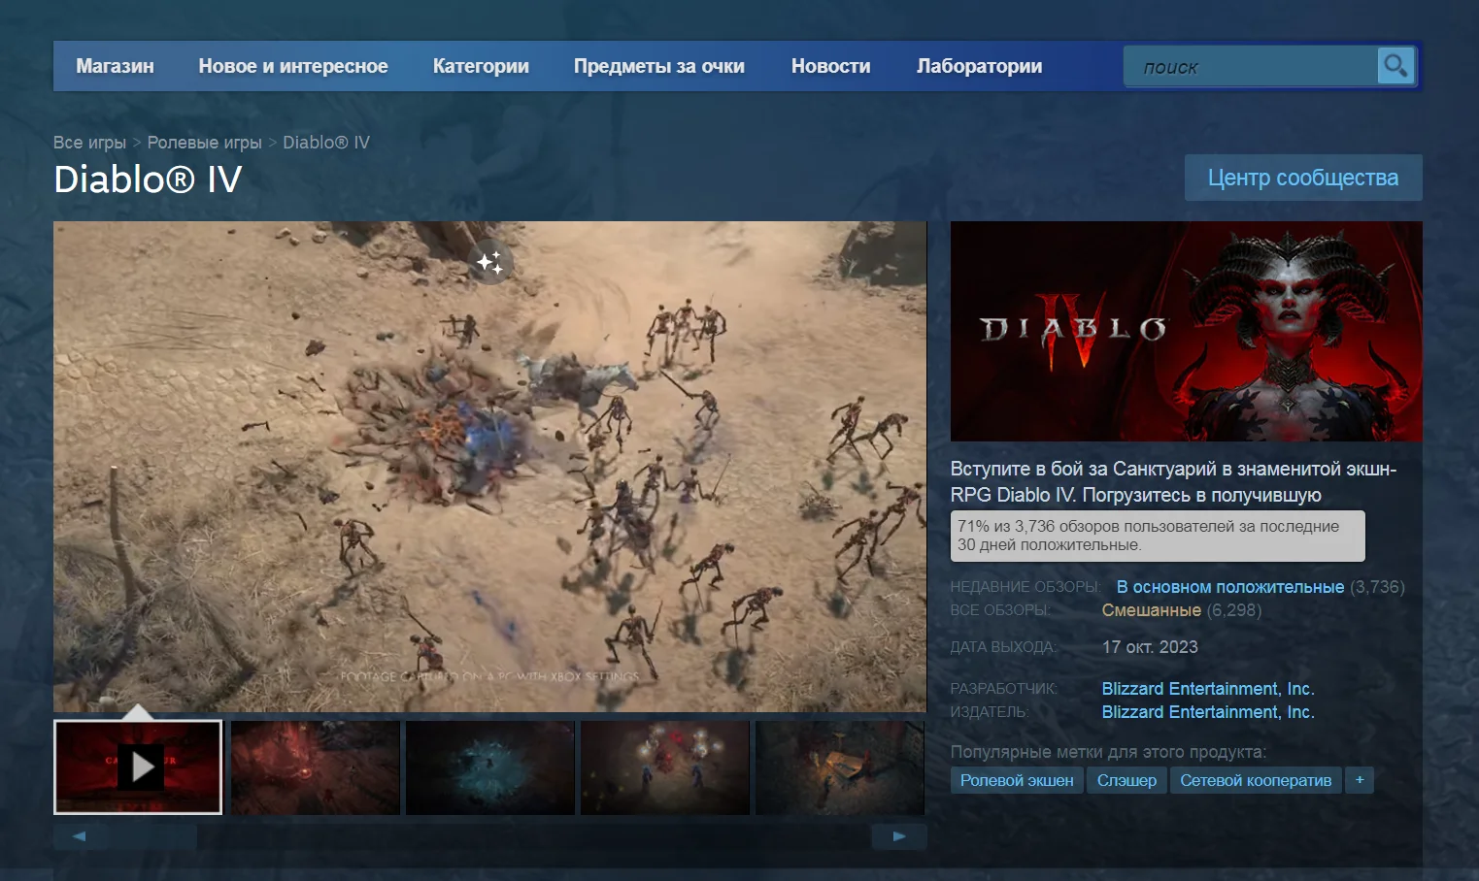Open the Новости tab

tap(830, 66)
